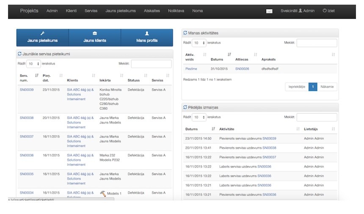Sort service table by Pieņ. dat. column
The width and height of the screenshot is (364, 214).
(x=61, y=75)
